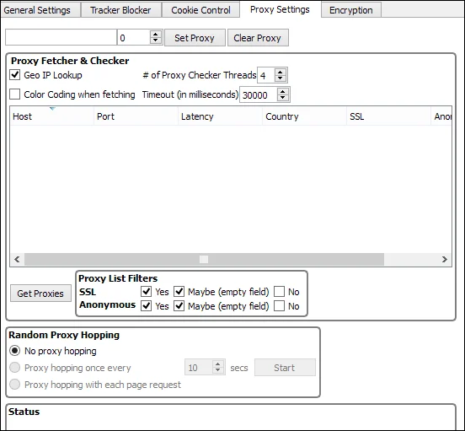Decrease the proxy port number spinner
This screenshot has width=465, height=431.
(155, 40)
